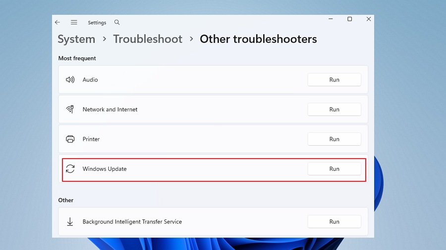446x250 pixels.
Task: Click the search magnifier icon
Action: [117, 22]
